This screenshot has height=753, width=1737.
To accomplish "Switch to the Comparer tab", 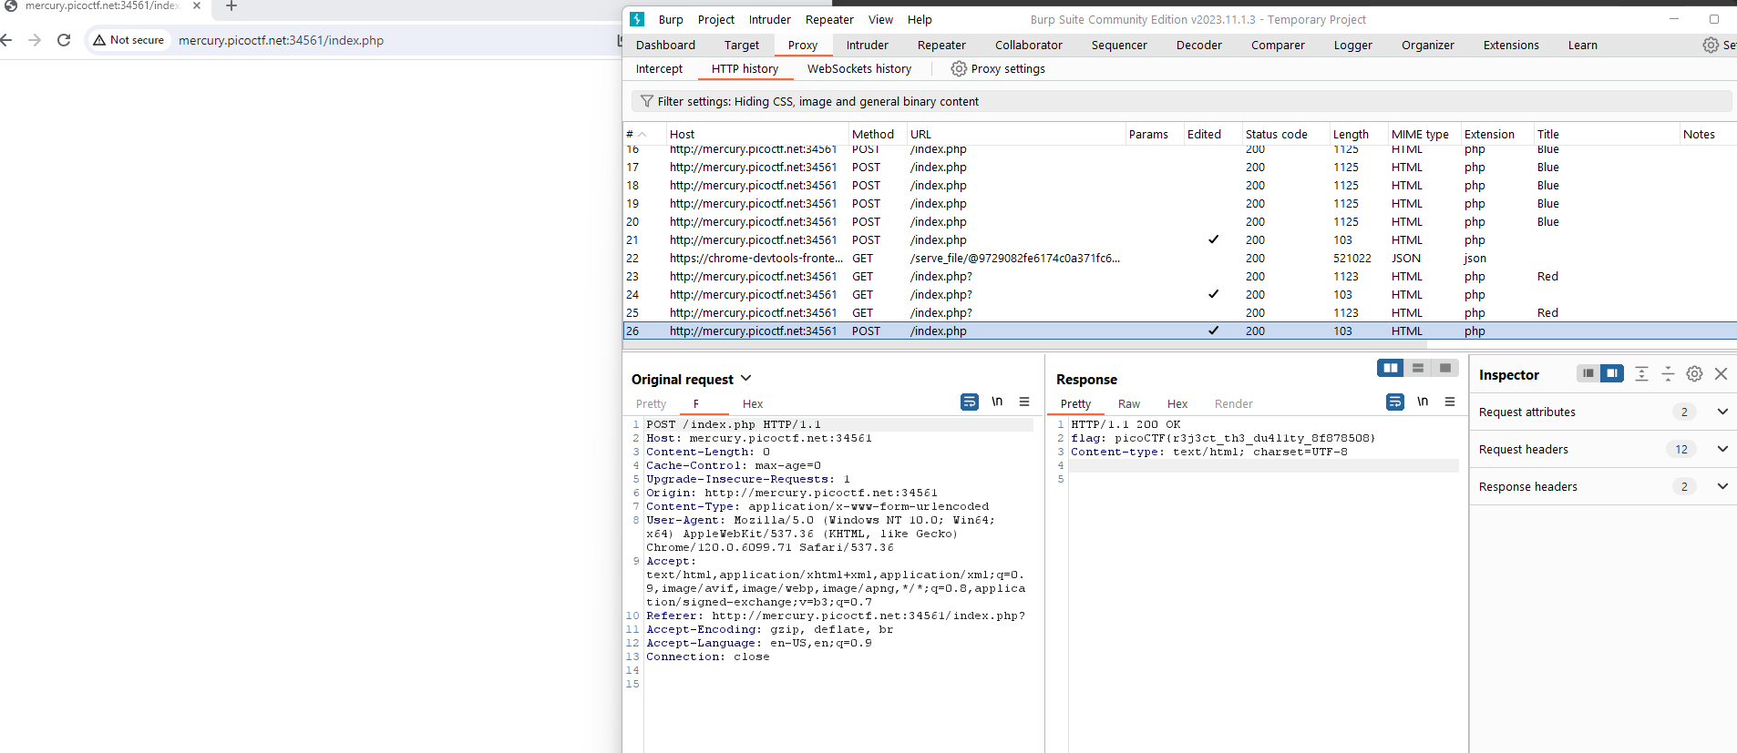I will [1278, 45].
